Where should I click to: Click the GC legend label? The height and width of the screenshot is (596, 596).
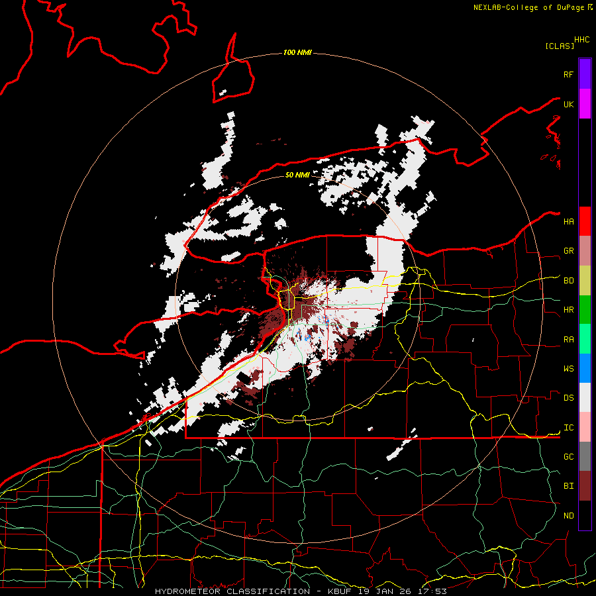(x=568, y=457)
